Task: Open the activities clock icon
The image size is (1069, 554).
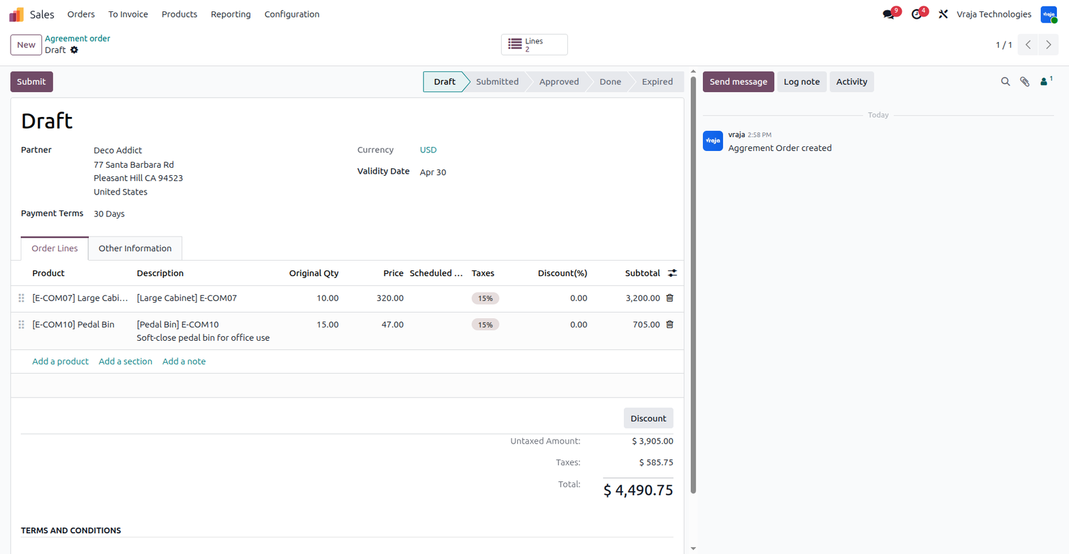Action: click(x=917, y=14)
